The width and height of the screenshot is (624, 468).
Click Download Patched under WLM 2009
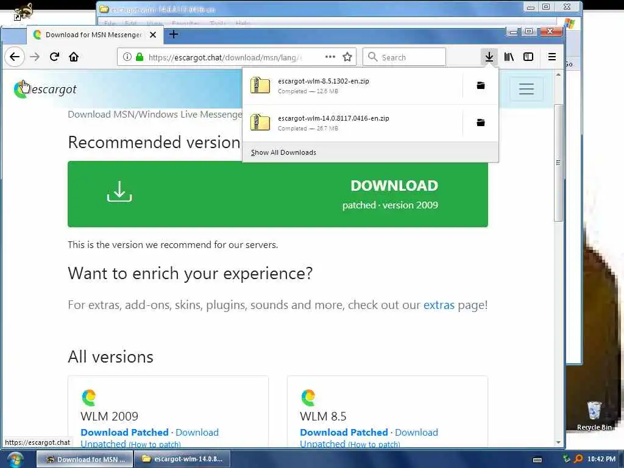pos(124,432)
